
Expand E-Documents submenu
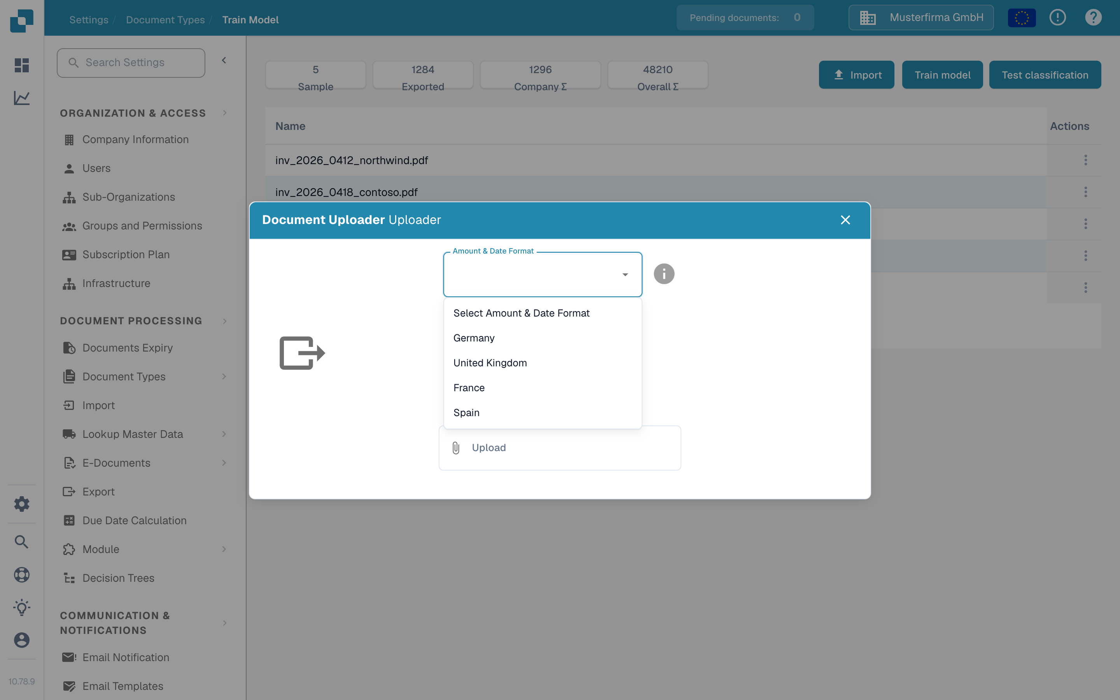tap(224, 462)
